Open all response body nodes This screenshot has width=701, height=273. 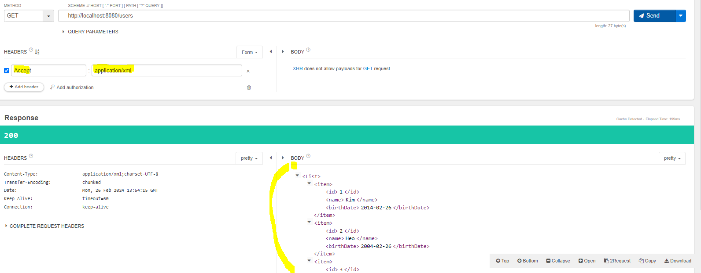[x=587, y=261]
